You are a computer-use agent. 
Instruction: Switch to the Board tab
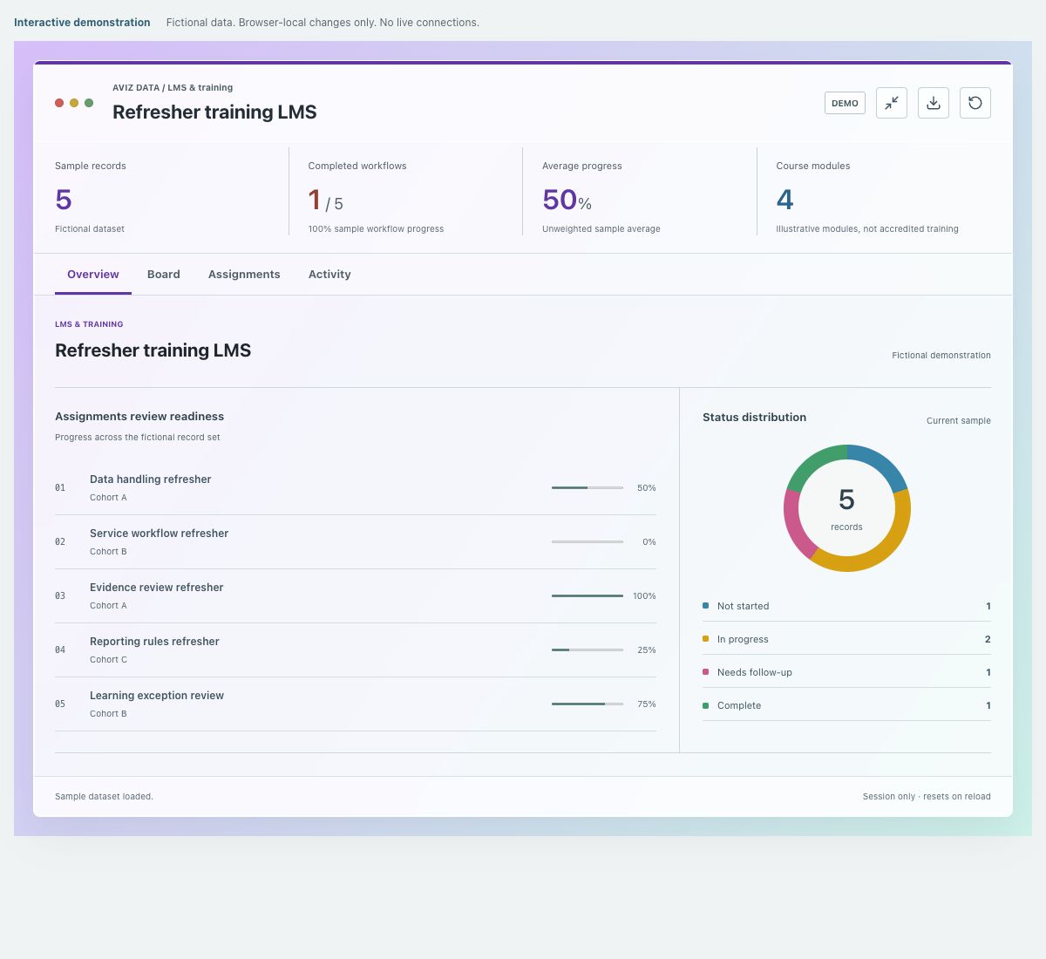coord(164,274)
